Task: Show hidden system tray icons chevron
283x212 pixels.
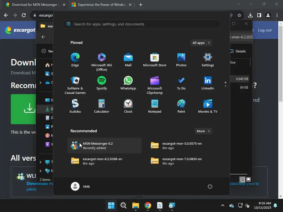Action: point(223,205)
